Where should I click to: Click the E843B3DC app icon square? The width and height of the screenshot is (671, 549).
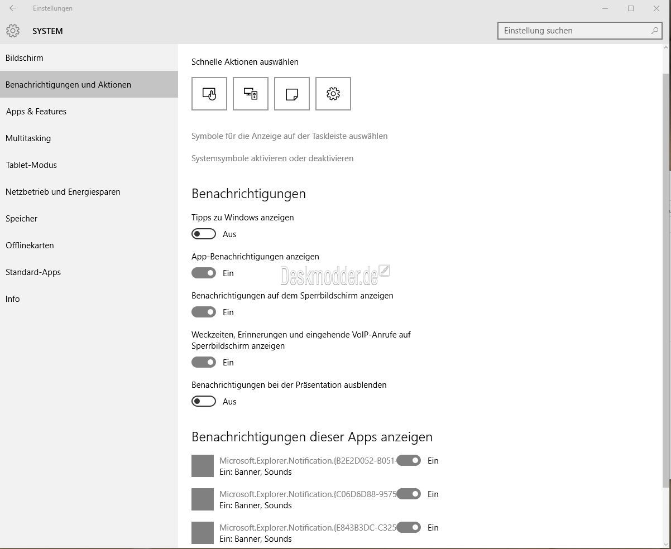point(203,533)
